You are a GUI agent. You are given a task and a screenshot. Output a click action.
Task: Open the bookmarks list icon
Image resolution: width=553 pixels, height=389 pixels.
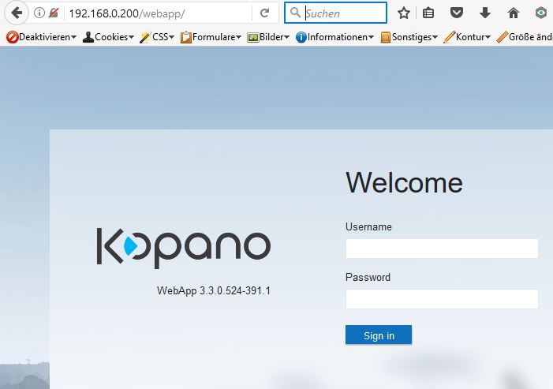tap(428, 13)
